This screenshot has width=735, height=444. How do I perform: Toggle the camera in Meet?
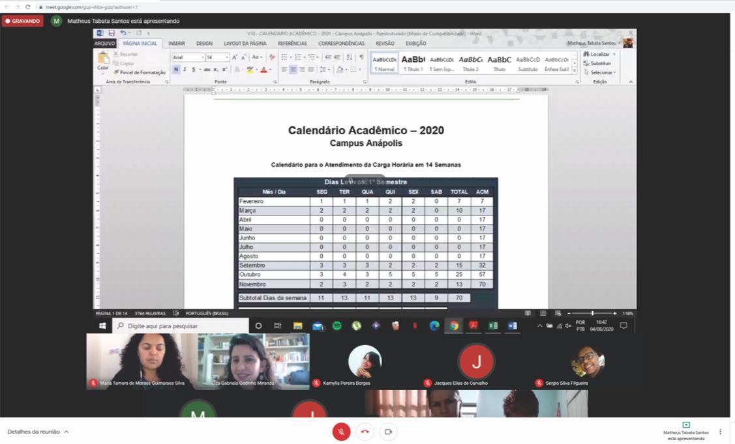[x=388, y=432]
